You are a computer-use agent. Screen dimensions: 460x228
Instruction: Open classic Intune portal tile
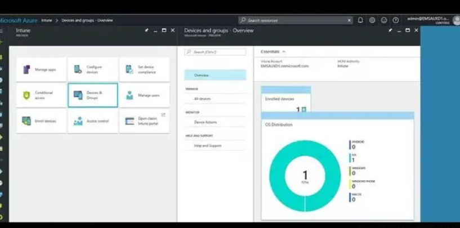[144, 121]
